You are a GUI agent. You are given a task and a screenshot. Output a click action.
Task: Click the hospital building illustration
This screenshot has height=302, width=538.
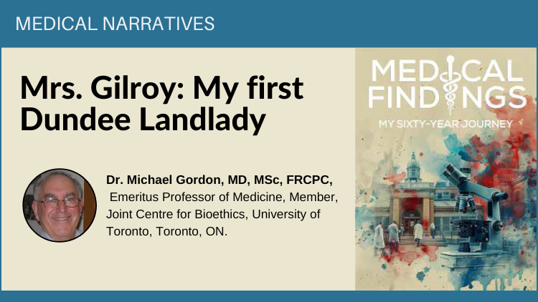point(412,199)
